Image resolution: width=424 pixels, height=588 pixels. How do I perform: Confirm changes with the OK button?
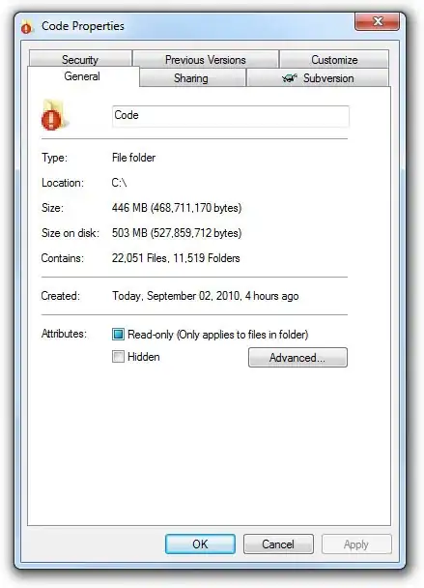(x=200, y=544)
